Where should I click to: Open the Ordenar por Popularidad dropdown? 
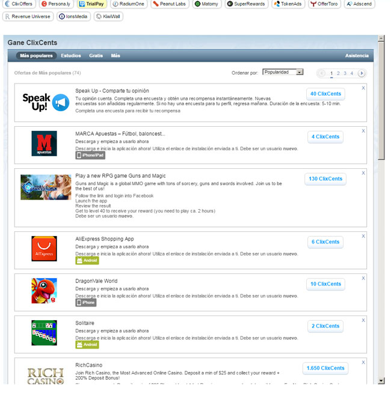[283, 72]
